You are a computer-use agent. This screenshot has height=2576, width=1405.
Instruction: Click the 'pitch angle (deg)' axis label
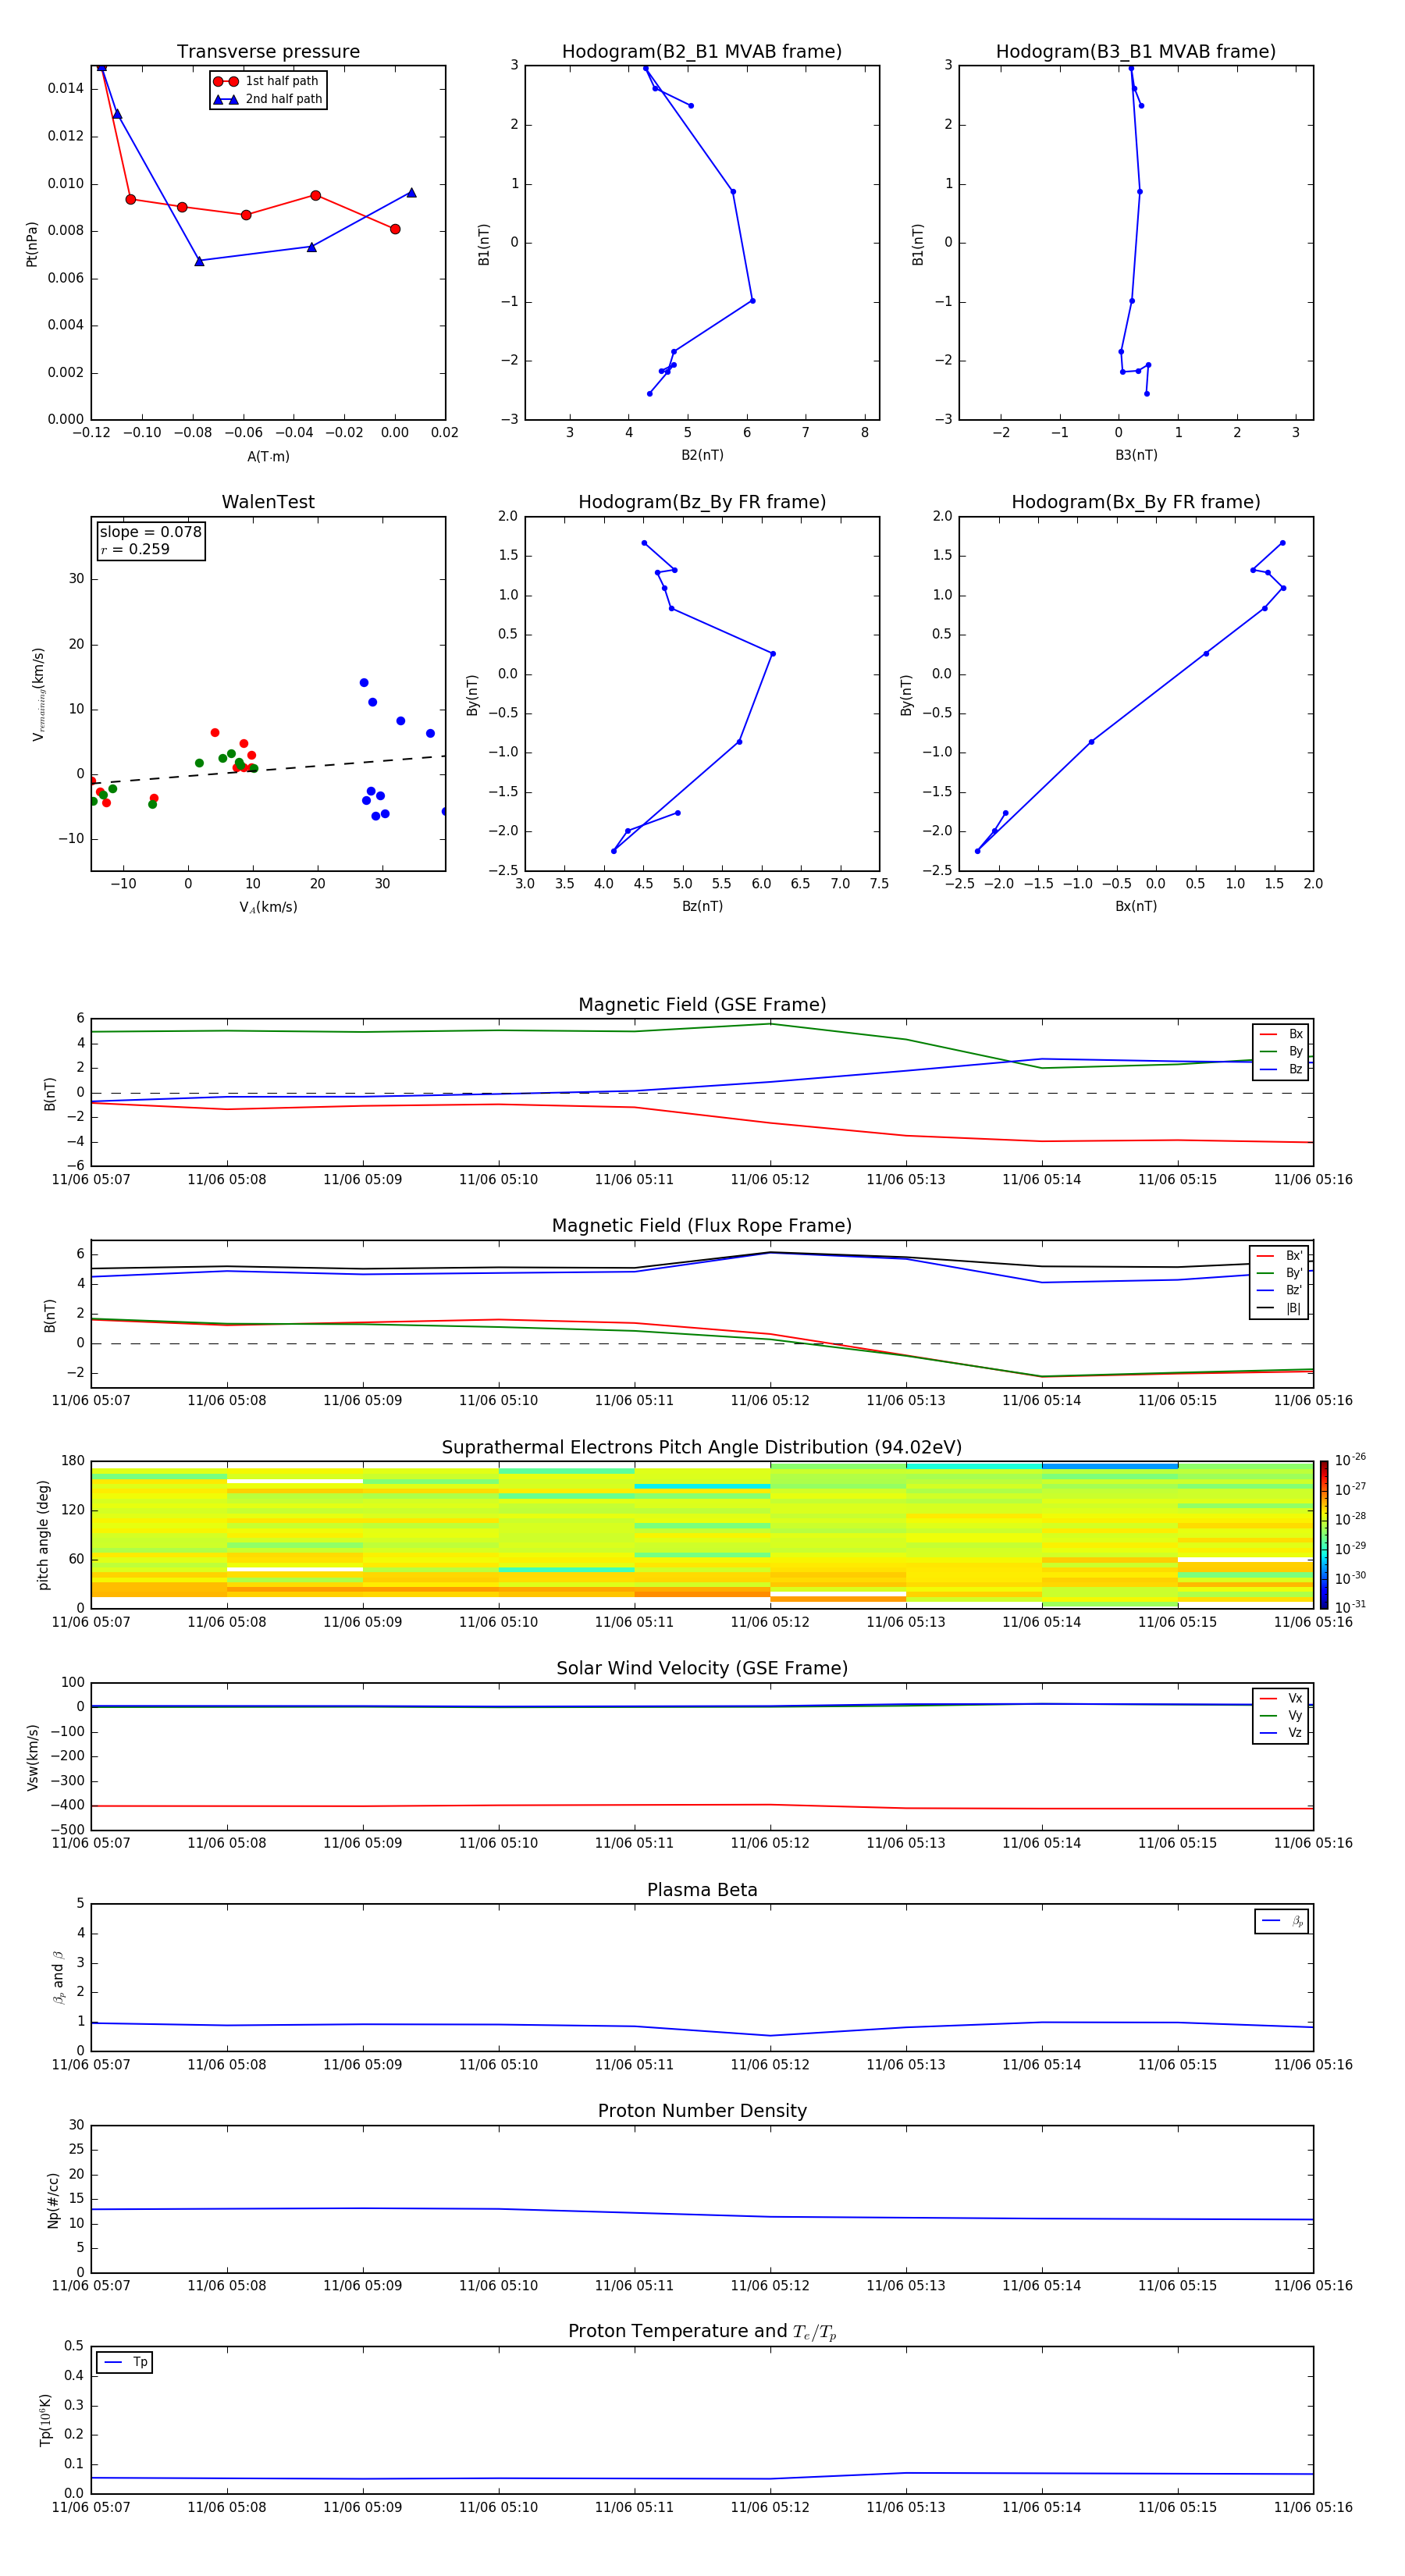(43, 1534)
